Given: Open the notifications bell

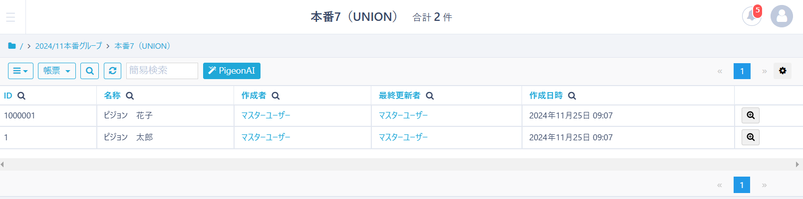Looking at the screenshot, I should tap(751, 16).
